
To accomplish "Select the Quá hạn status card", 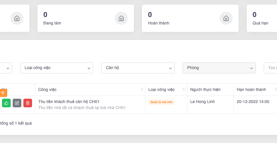I will [262, 18].
